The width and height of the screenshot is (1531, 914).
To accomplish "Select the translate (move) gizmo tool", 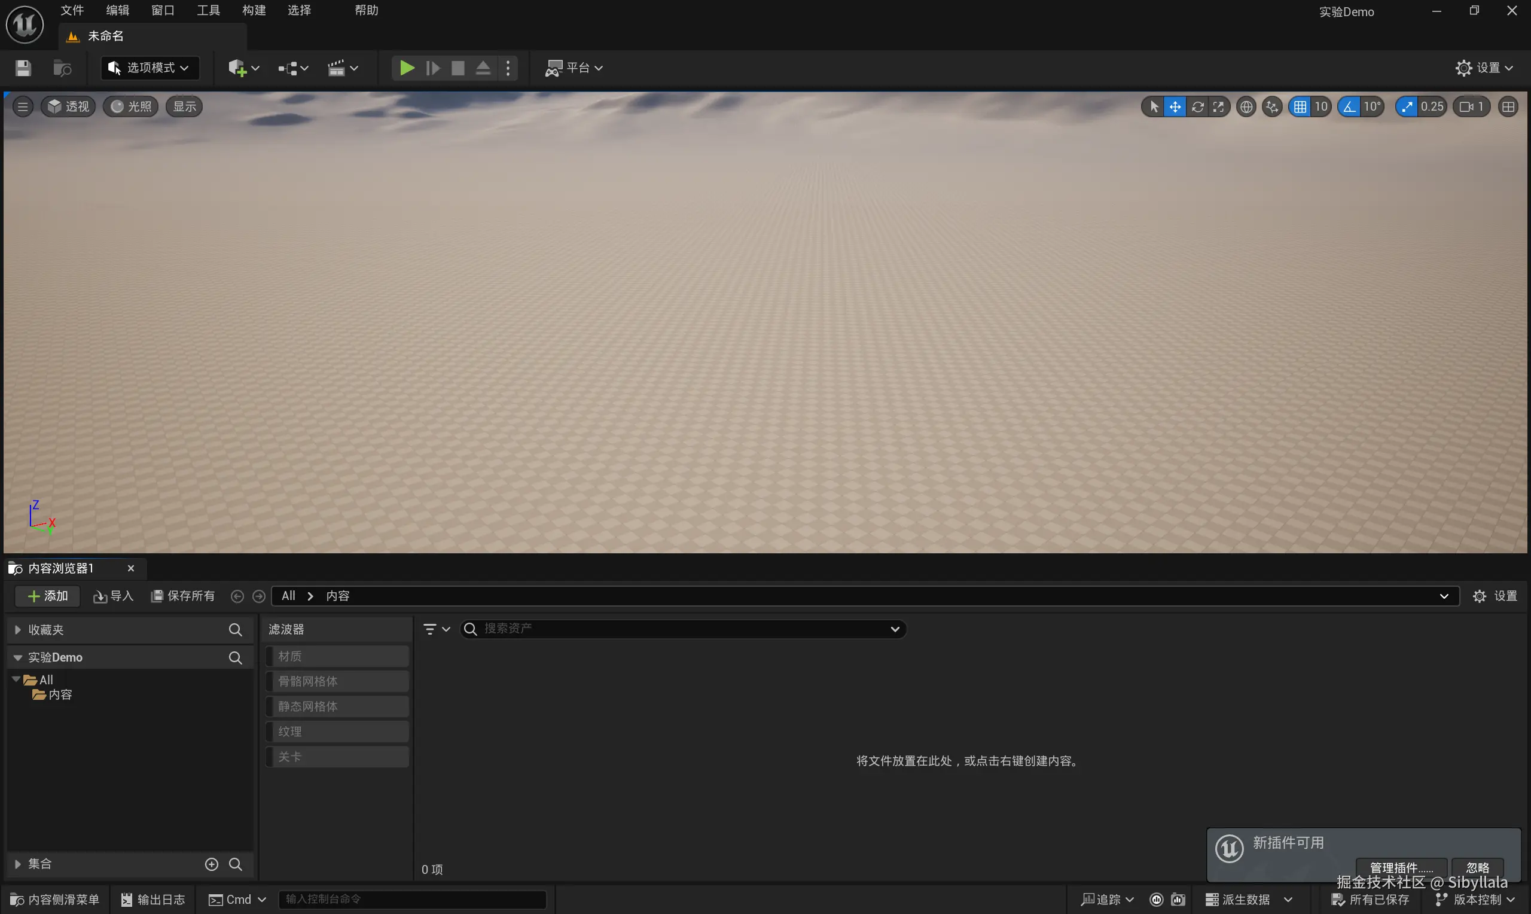I will (1175, 106).
